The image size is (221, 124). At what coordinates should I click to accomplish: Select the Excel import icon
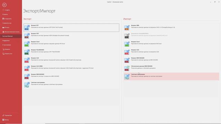point(127,44)
